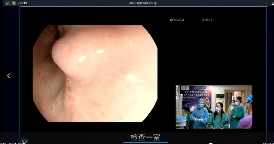Click the network signal strength icon
This screenshot has height=144, width=274.
click(x=8, y=3)
